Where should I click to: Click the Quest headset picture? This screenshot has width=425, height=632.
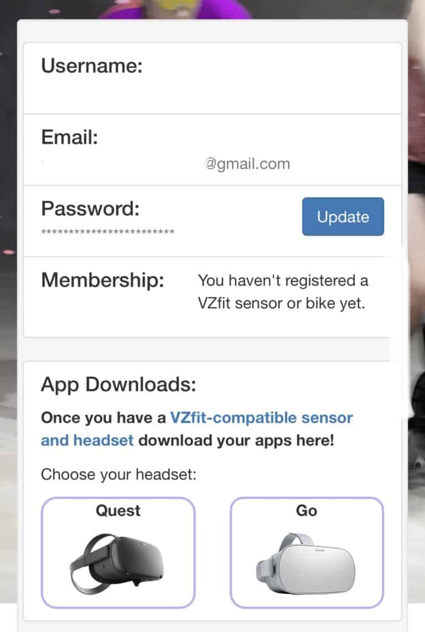118,559
